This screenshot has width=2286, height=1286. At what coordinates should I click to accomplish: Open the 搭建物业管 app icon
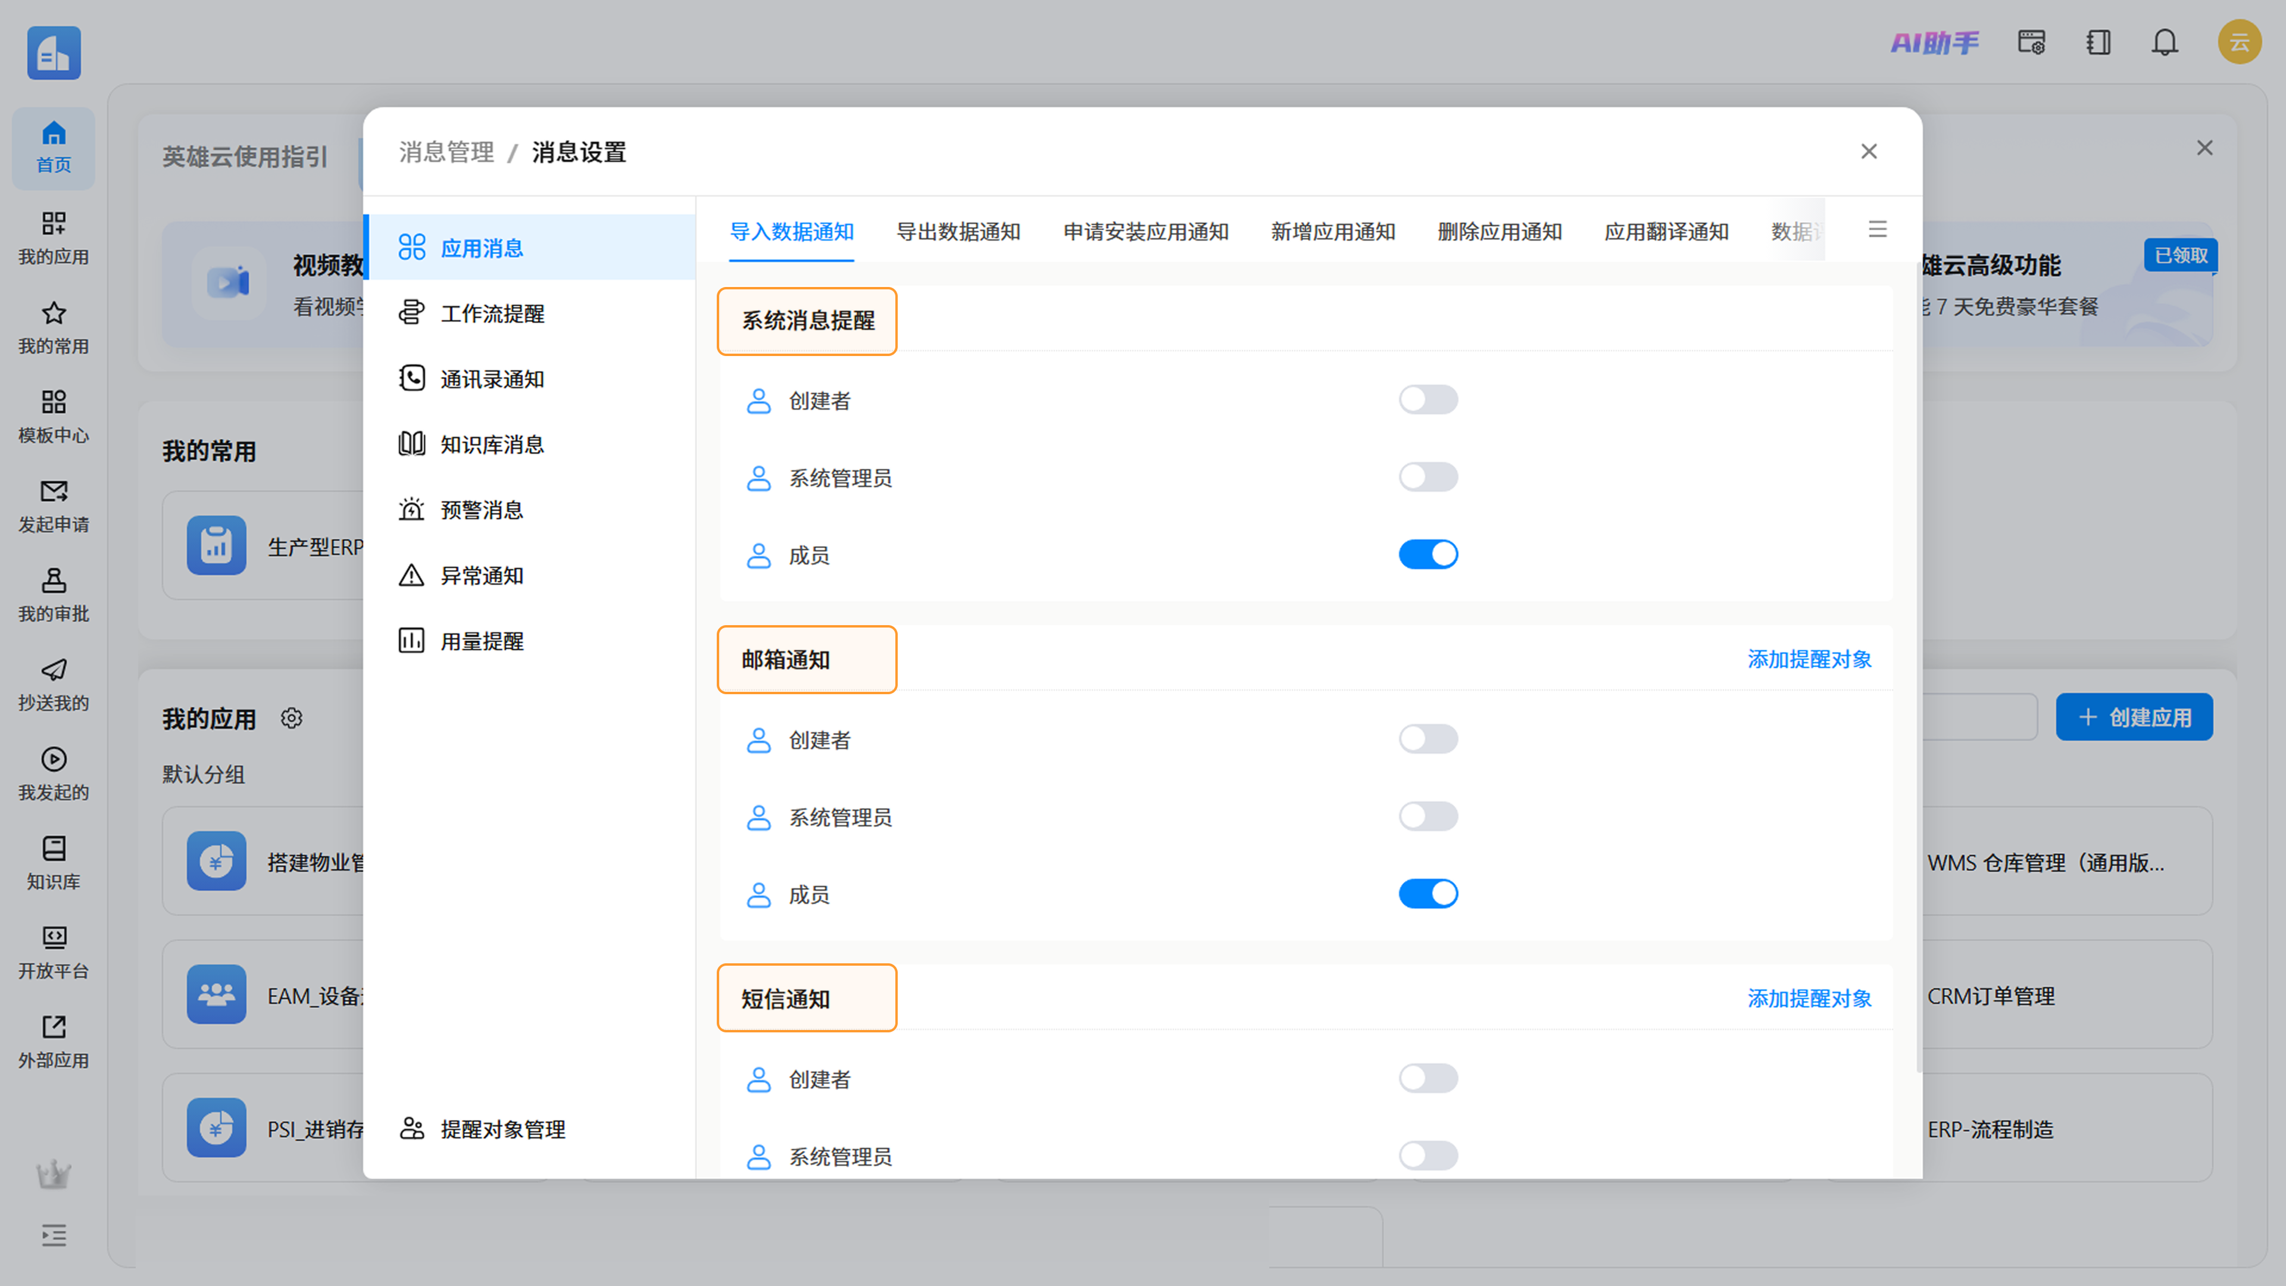(x=216, y=860)
